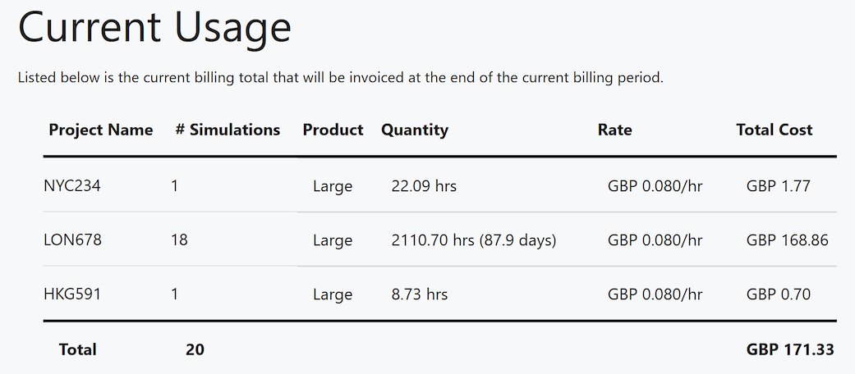Select the LON678 project name
This screenshot has width=855, height=374.
[x=72, y=240]
